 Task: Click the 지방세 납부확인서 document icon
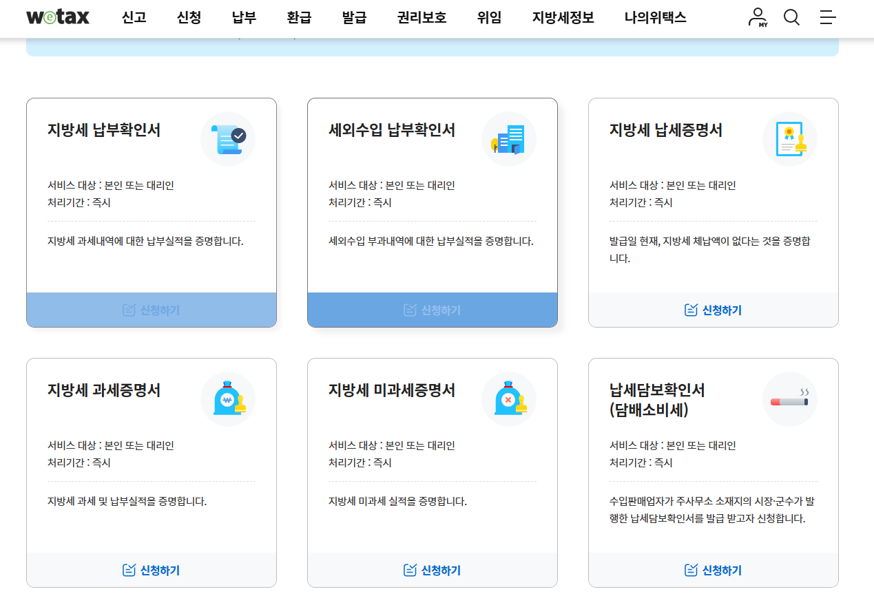tap(228, 138)
